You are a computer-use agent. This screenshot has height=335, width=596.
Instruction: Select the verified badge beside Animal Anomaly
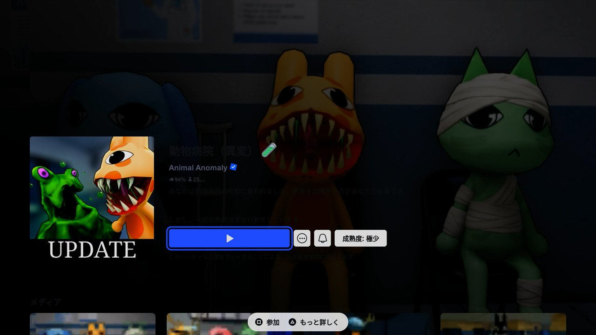point(234,167)
